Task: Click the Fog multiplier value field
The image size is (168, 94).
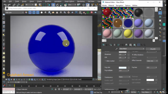Action: 123,70
